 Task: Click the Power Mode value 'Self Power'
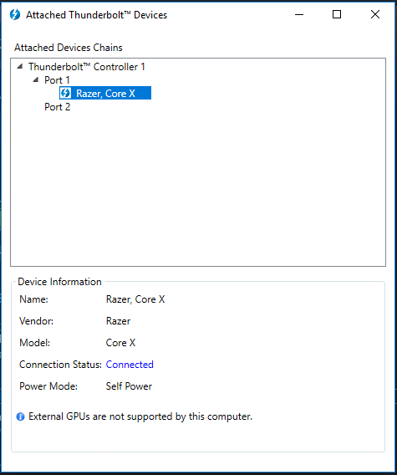coord(129,386)
